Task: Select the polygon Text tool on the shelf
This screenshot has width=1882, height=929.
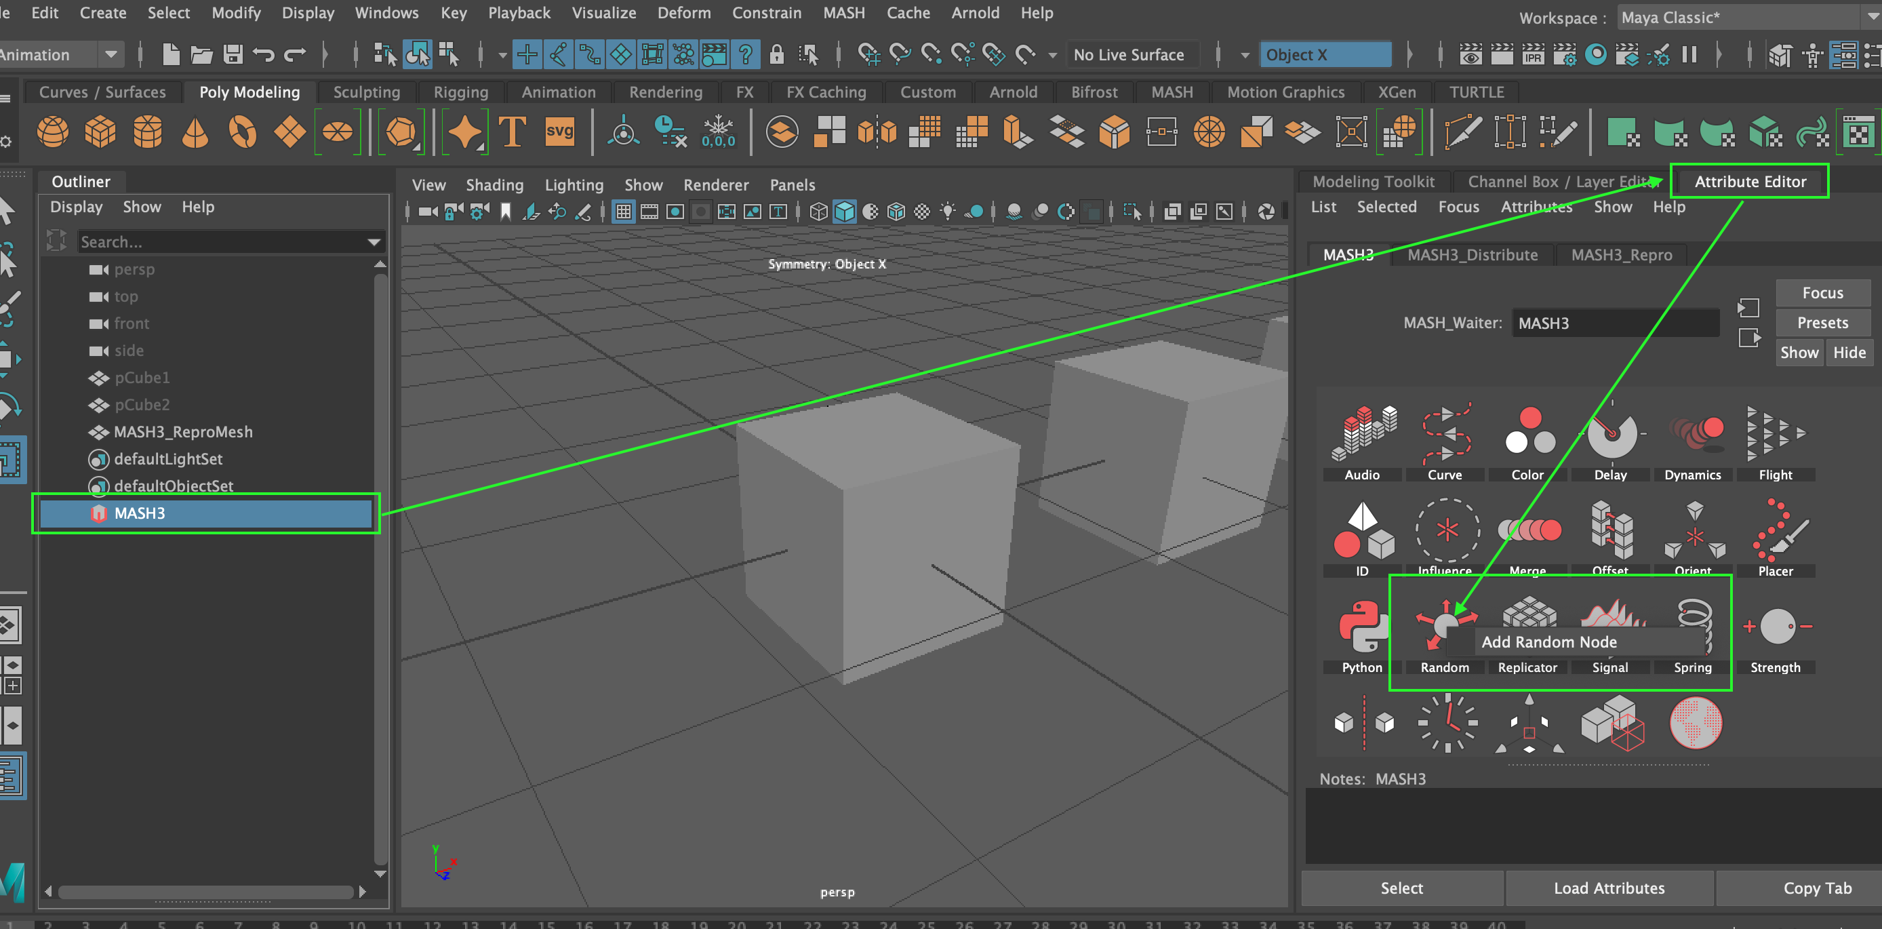Action: pyautogui.click(x=513, y=132)
